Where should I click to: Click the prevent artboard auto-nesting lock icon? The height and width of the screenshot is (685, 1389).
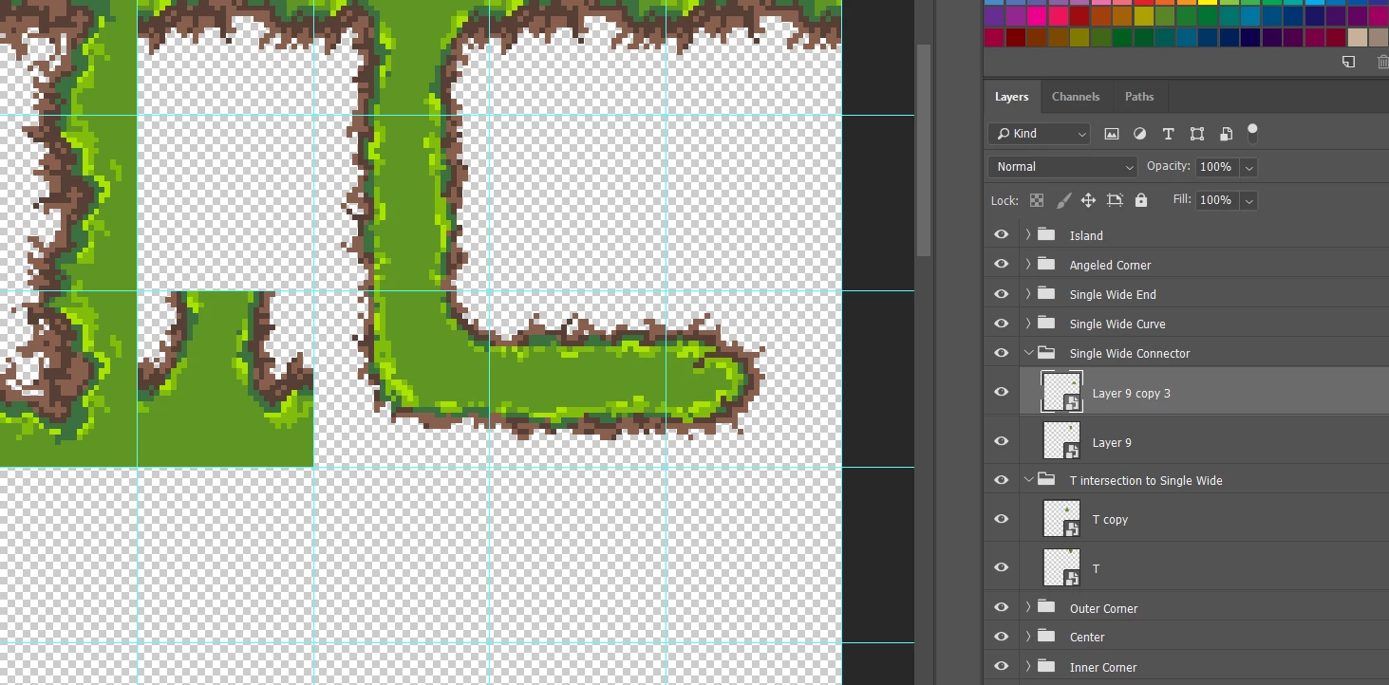tap(1115, 200)
